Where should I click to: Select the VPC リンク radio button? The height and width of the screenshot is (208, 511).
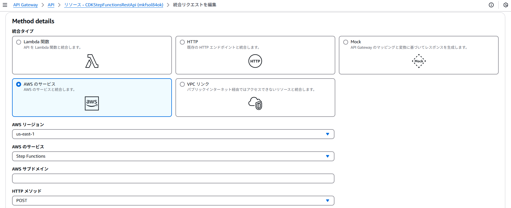[182, 84]
